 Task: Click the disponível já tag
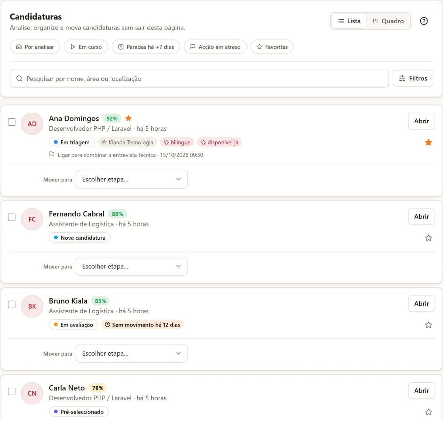(219, 142)
